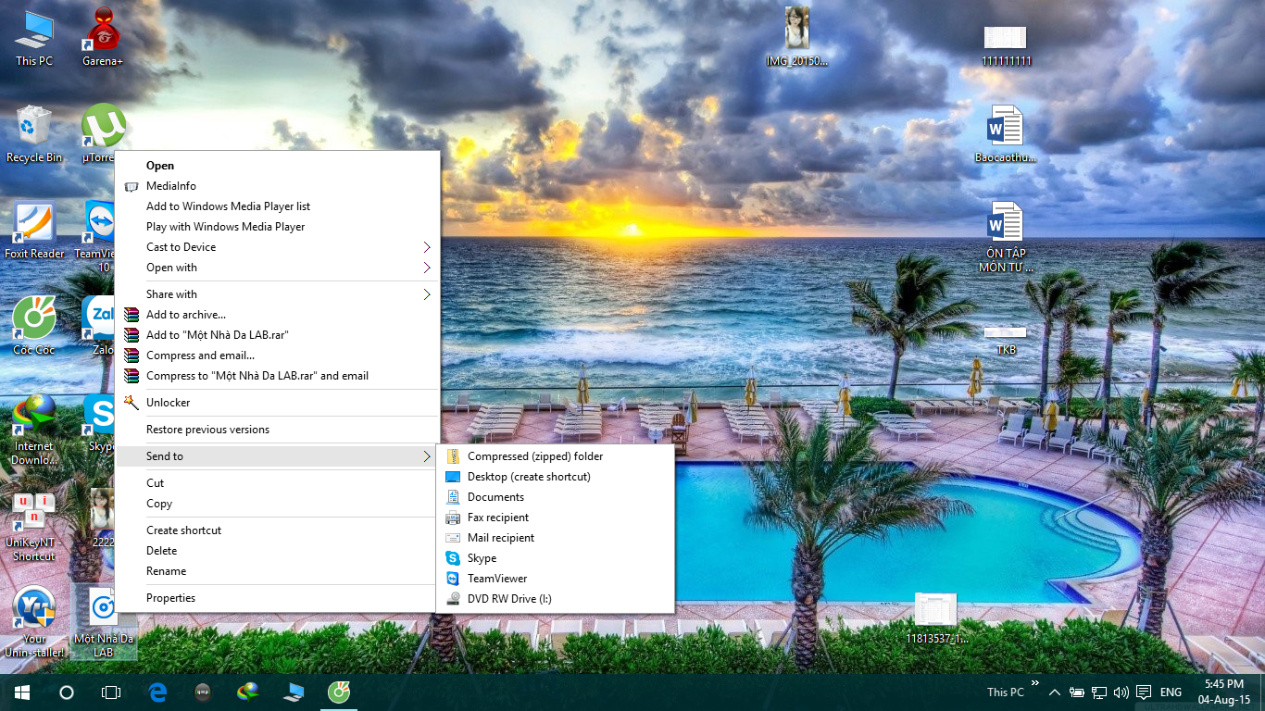
Task: Expand the Open with submenu arrow
Action: pos(427,268)
